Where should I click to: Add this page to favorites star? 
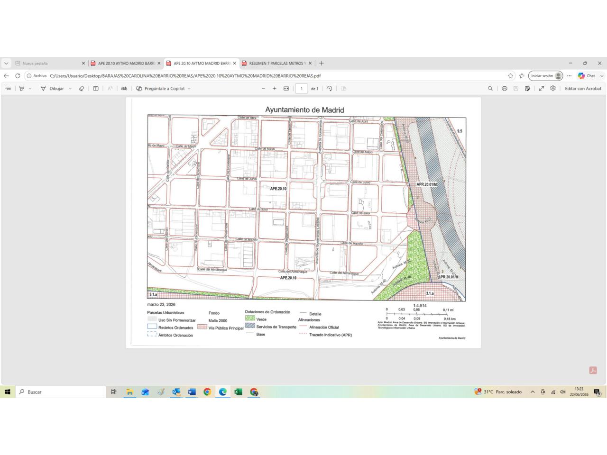(x=511, y=76)
